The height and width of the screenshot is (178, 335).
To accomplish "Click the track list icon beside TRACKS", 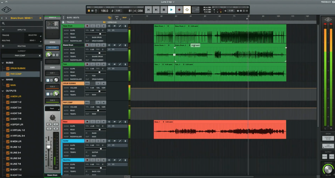I will pyautogui.click(x=63, y=22).
